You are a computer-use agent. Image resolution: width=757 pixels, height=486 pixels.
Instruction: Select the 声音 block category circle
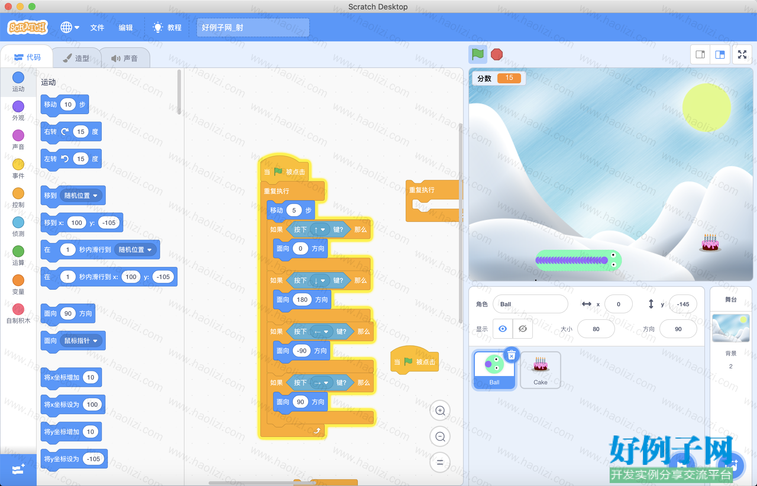[18, 135]
